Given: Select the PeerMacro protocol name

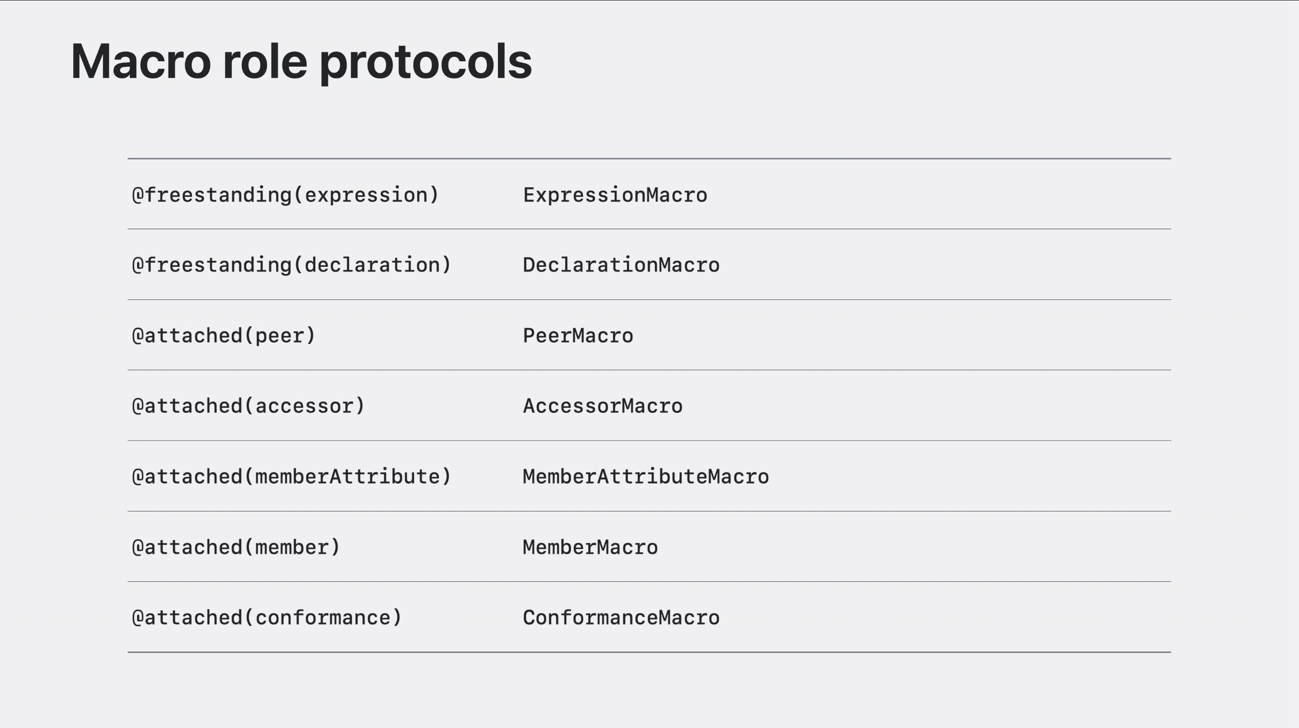Looking at the screenshot, I should click(578, 335).
